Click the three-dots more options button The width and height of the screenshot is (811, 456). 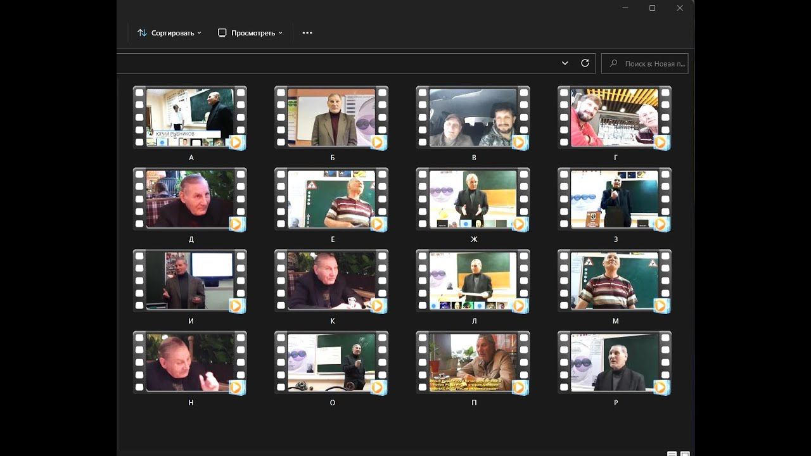(307, 33)
